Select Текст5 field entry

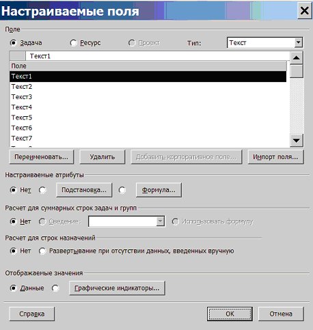[148, 118]
